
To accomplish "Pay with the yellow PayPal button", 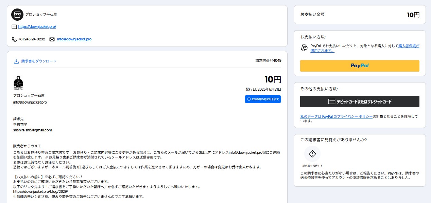I will (x=359, y=66).
